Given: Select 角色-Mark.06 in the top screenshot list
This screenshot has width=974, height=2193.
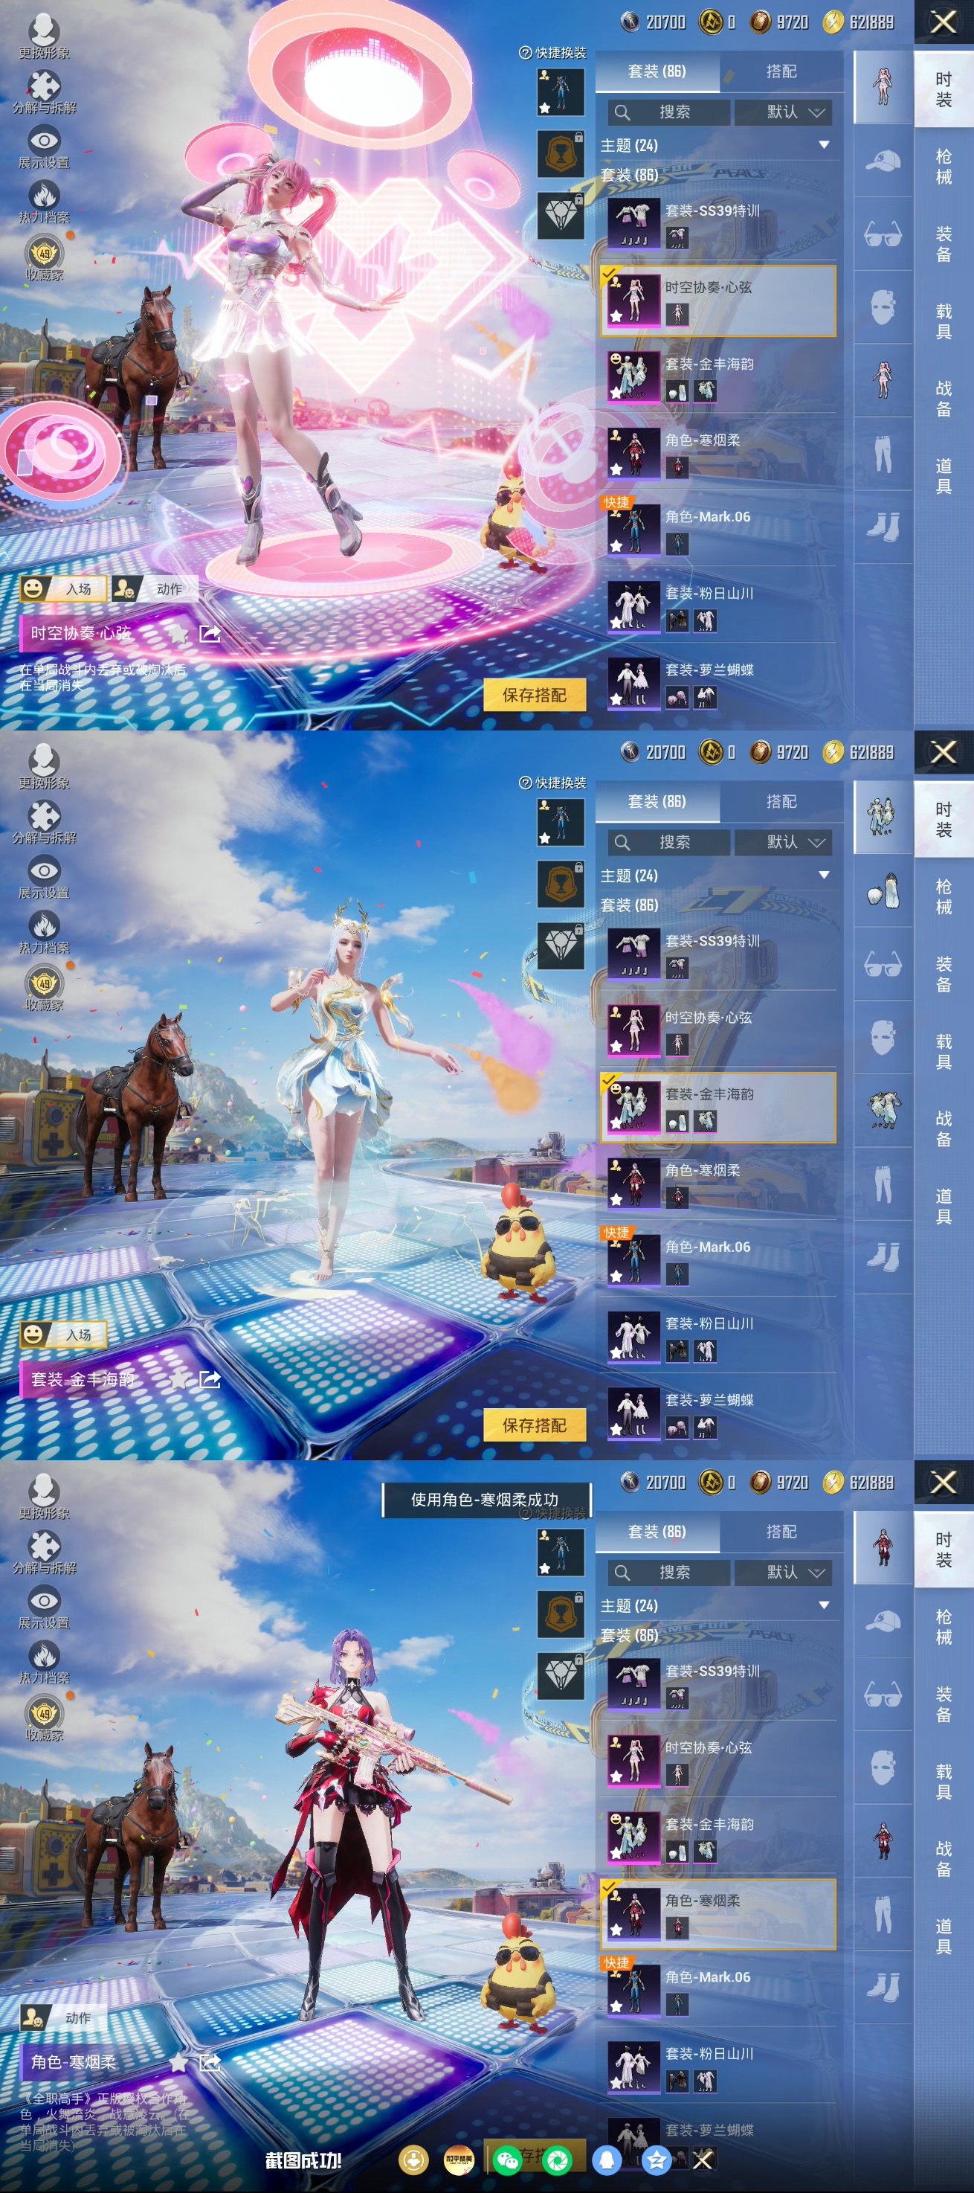Looking at the screenshot, I should (718, 529).
